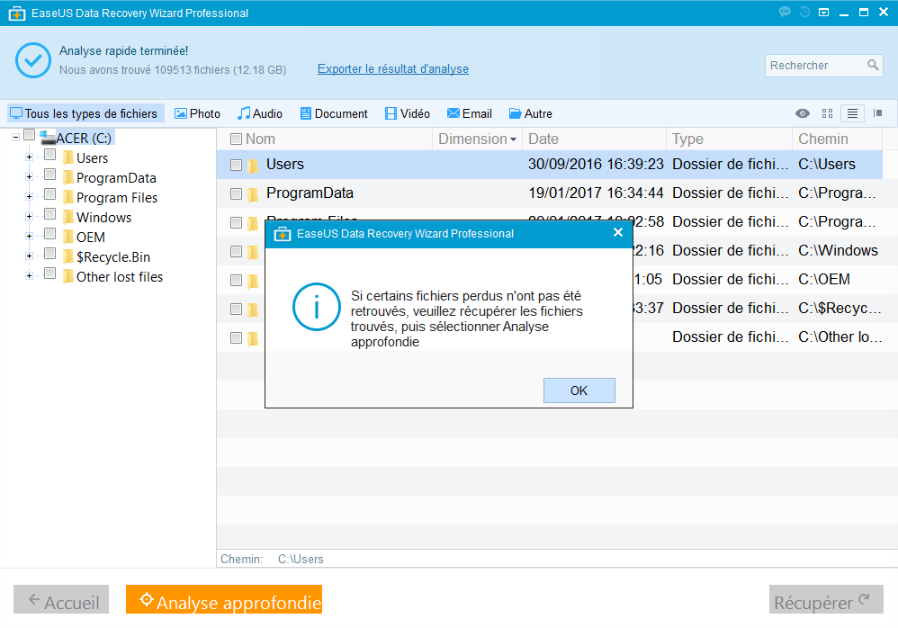The width and height of the screenshot is (898, 628).
Task: Check the Users folder checkbox in tree
Action: (49, 155)
